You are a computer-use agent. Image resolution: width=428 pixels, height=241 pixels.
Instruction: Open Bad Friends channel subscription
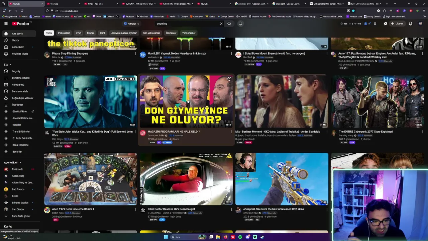click(19, 189)
